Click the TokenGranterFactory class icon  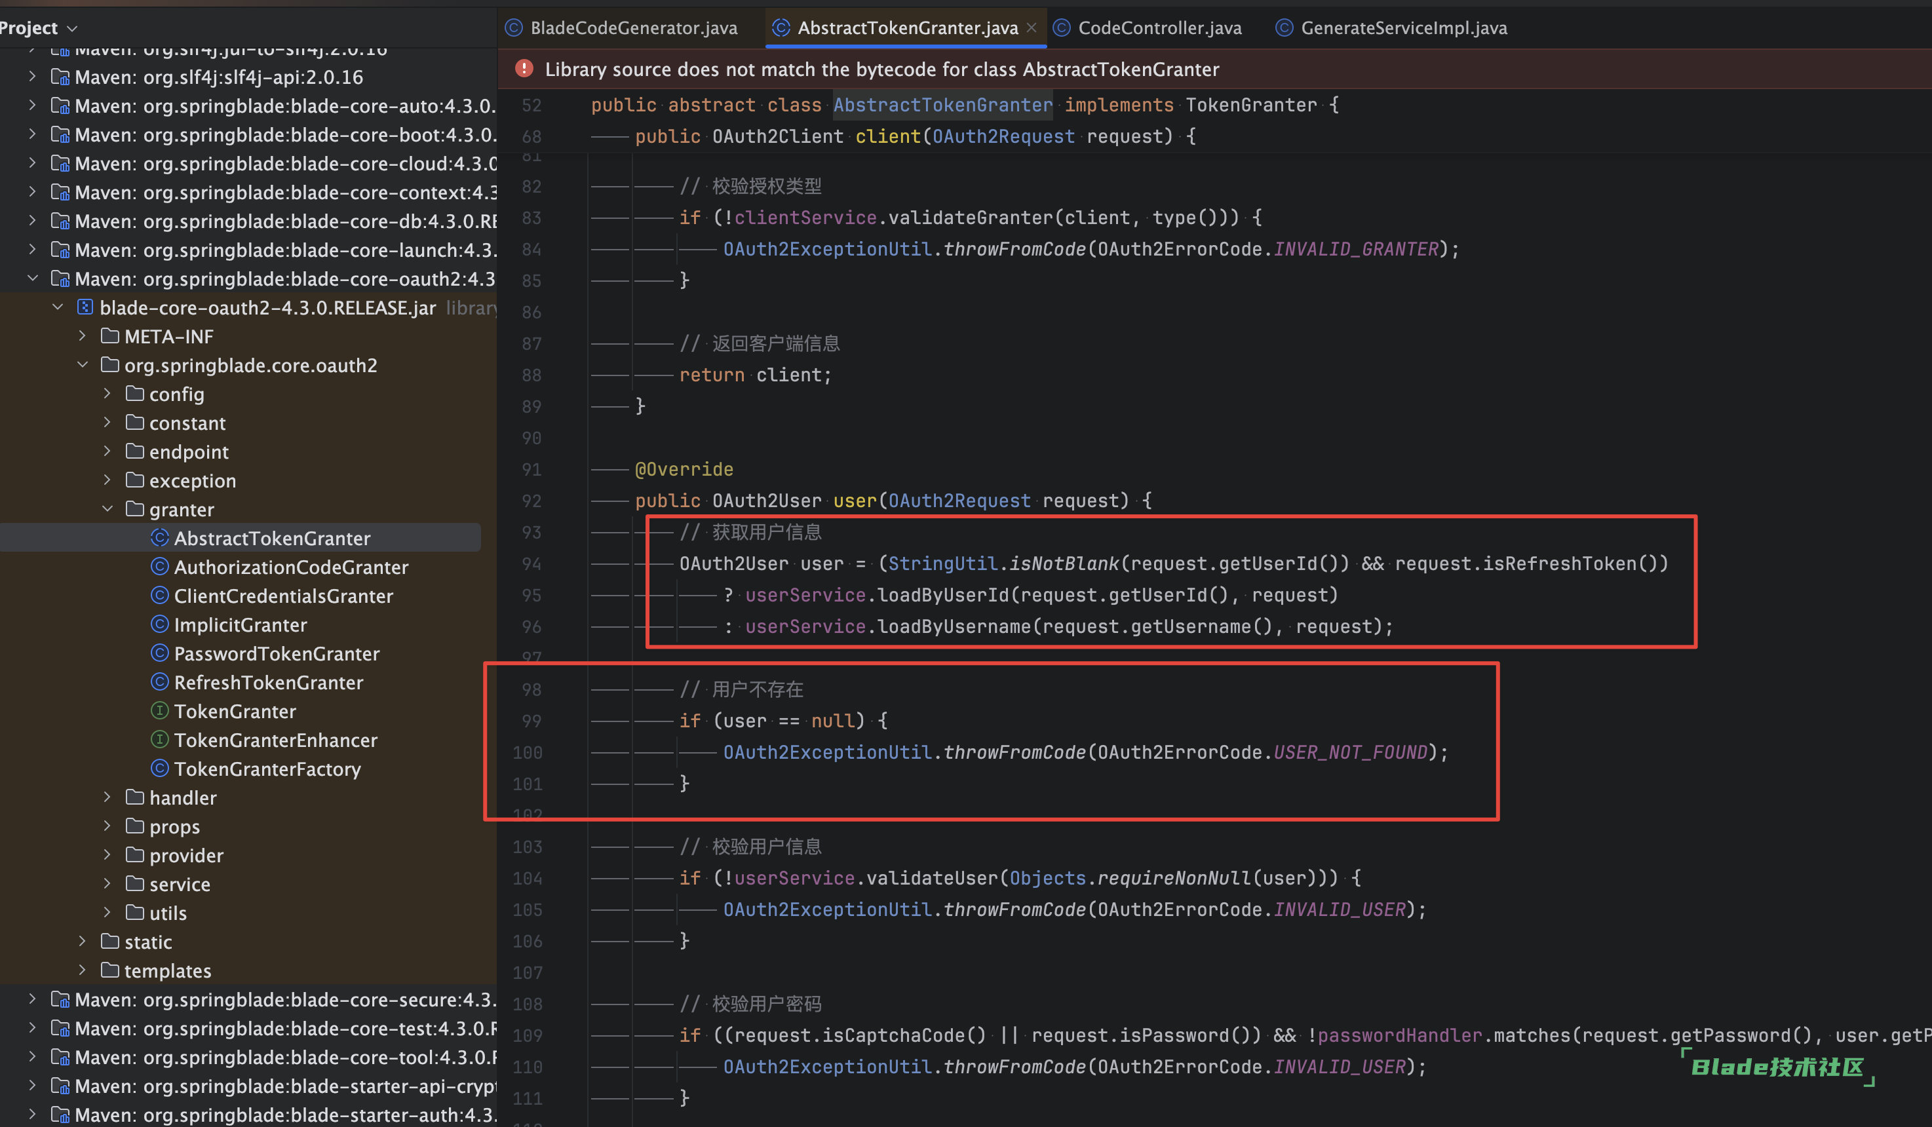tap(159, 769)
